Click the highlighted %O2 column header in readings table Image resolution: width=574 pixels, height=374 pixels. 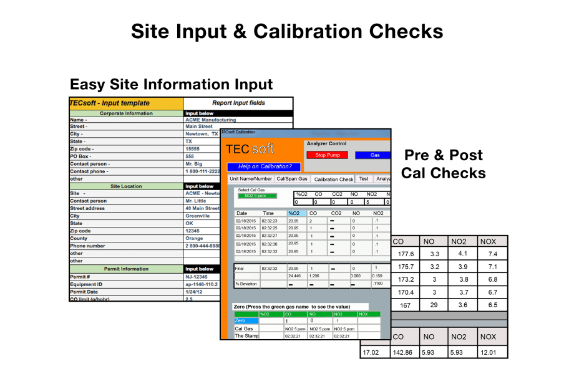coord(296,213)
